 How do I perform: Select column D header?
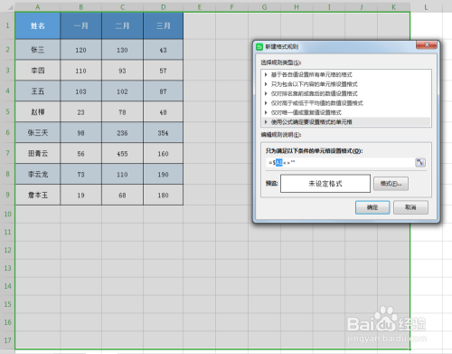tap(164, 7)
